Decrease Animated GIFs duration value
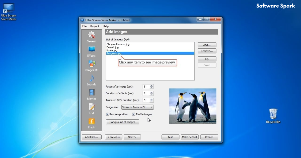Image resolution: width=301 pixels, height=158 pixels. [152, 101]
